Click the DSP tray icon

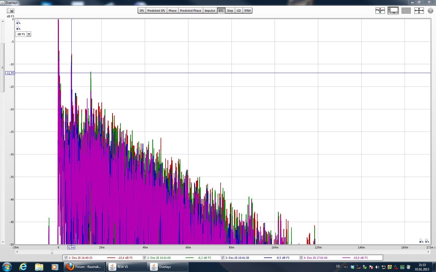point(396,267)
